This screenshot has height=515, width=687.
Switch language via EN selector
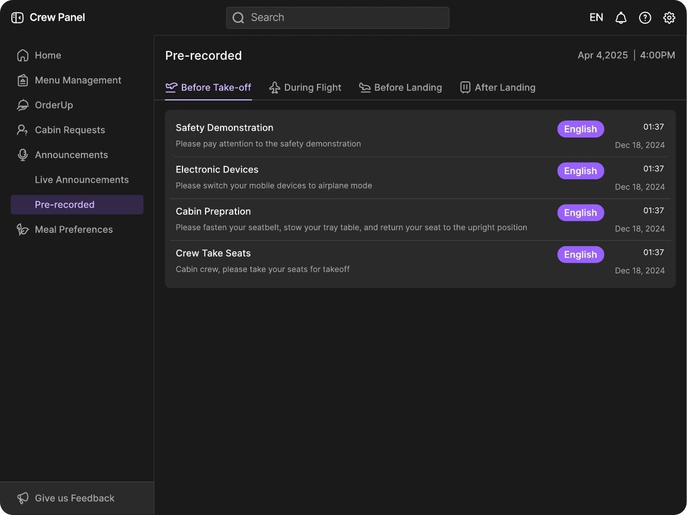(596, 18)
